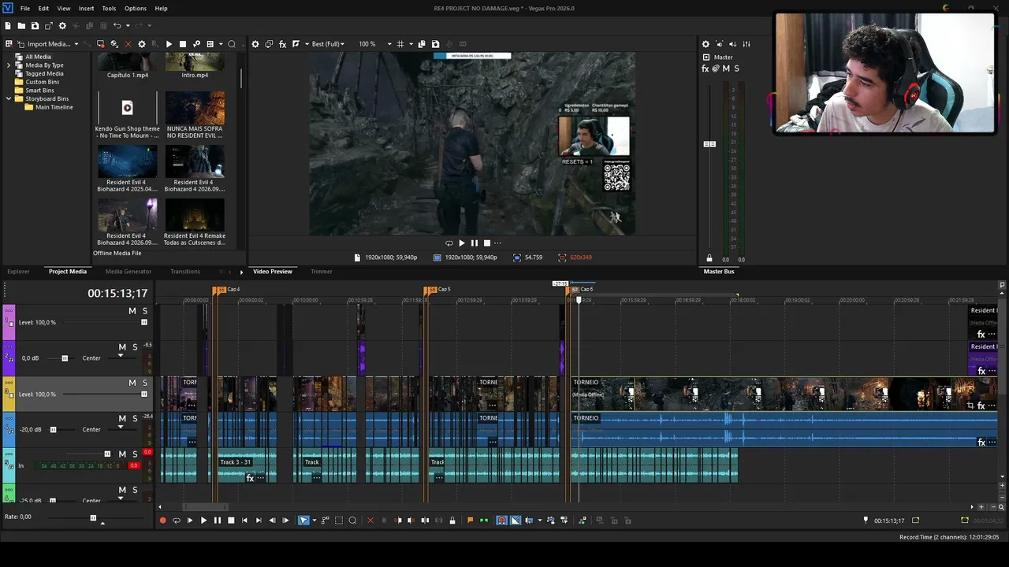This screenshot has height=567, width=1009.
Task: Adjust the Rate slider handle
Action: pos(93,518)
